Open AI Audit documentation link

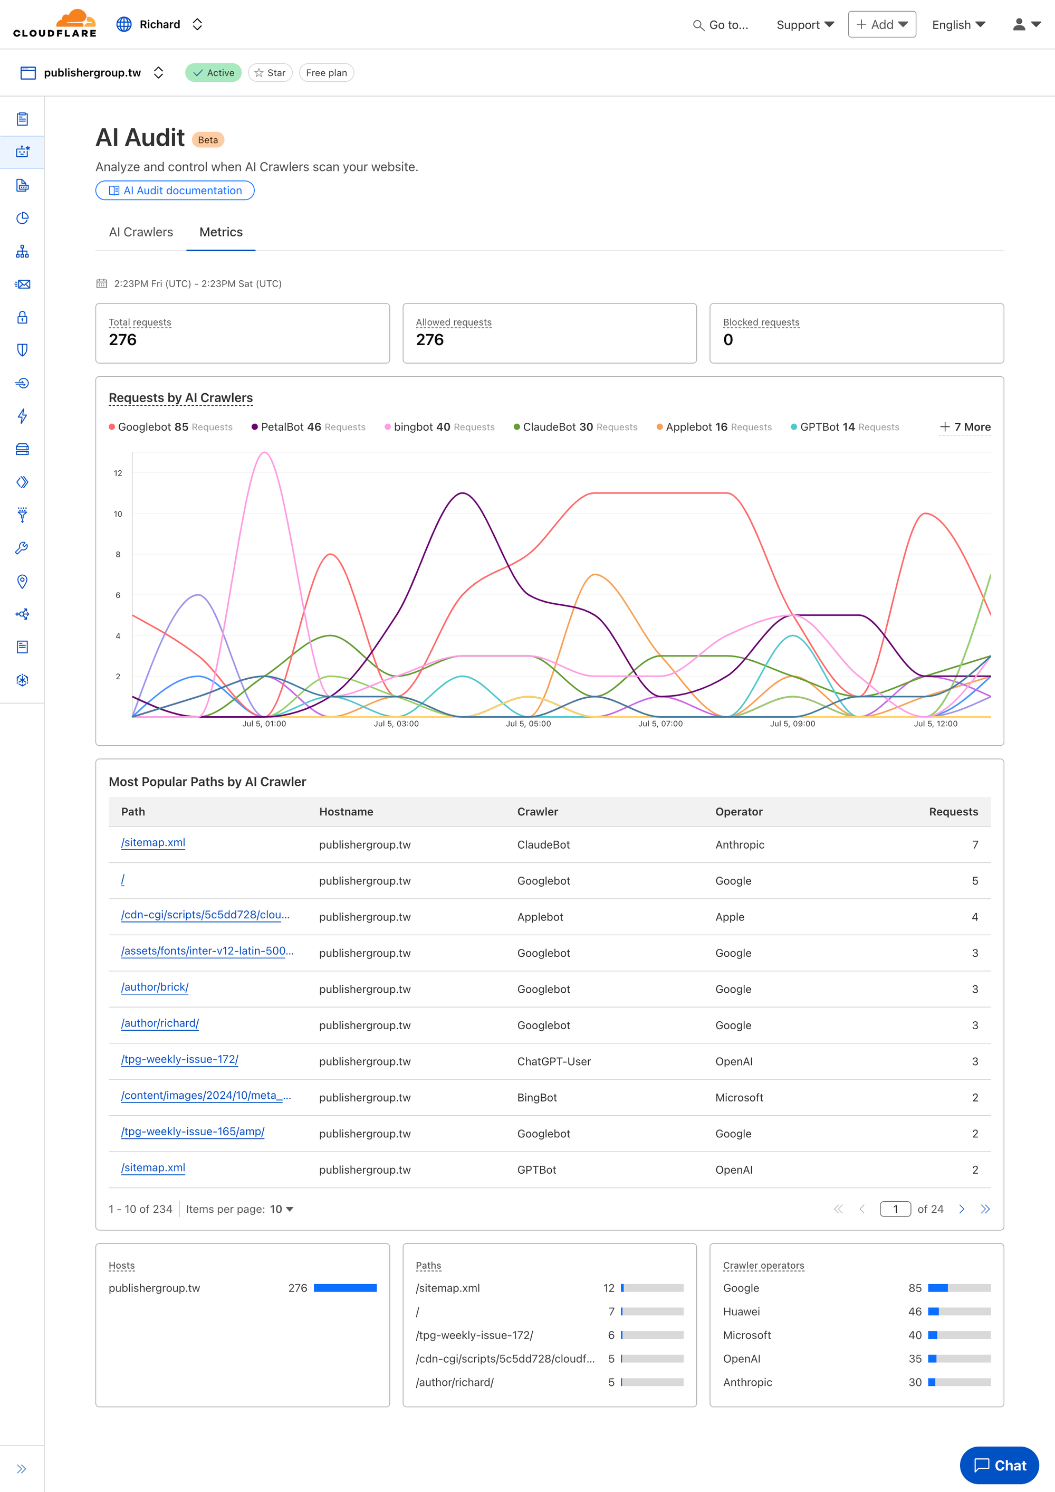point(175,191)
